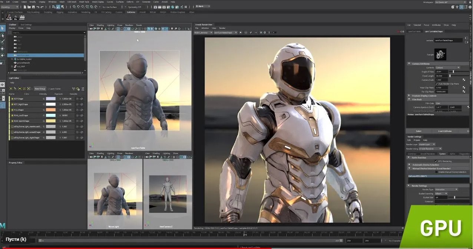
Task: Enable Manual Device Selection
Action: [x=436, y=172]
